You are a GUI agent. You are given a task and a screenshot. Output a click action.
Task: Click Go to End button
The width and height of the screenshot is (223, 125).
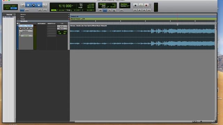point(149,10)
